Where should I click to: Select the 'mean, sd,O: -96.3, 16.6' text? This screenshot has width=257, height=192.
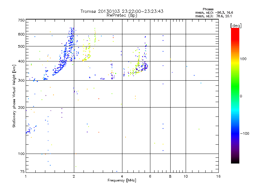coord(214,12)
